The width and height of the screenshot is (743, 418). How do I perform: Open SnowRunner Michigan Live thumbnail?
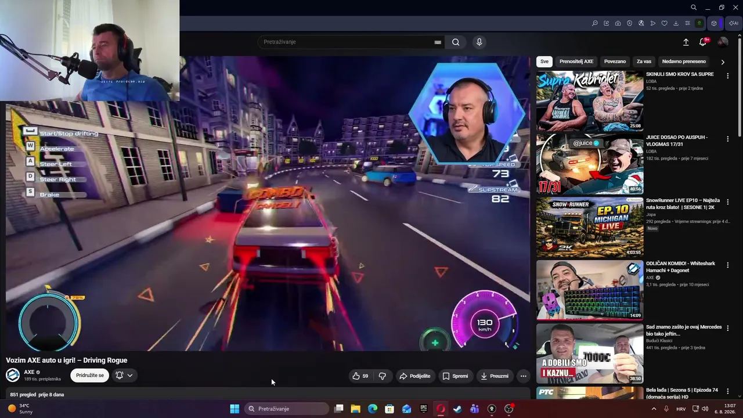pos(590,228)
